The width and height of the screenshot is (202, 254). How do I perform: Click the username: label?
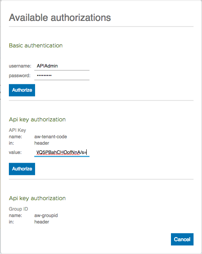pos(20,66)
